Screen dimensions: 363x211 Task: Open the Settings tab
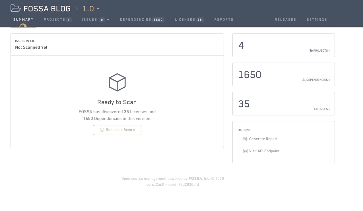click(x=317, y=20)
